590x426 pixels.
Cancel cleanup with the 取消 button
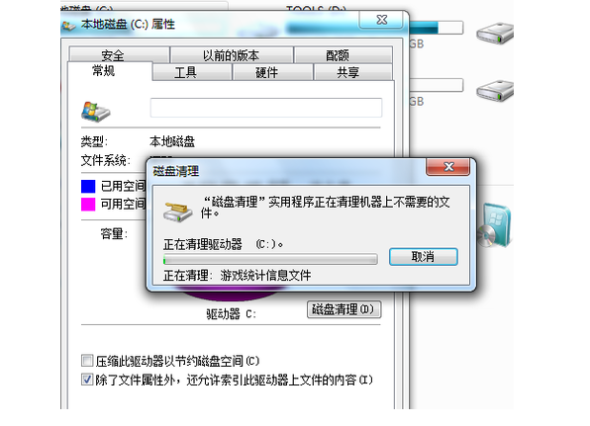[424, 257]
